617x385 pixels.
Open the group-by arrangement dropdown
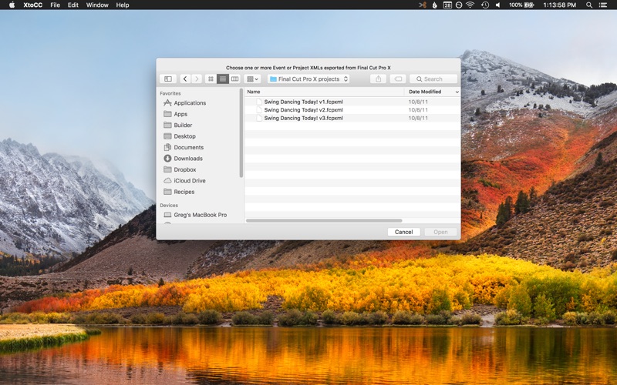tap(252, 79)
